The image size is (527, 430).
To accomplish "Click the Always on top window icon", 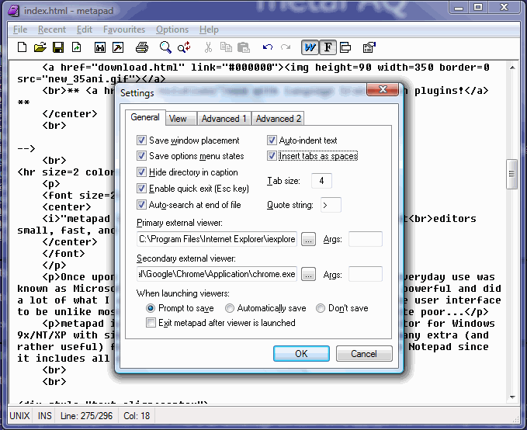I will (x=345, y=47).
